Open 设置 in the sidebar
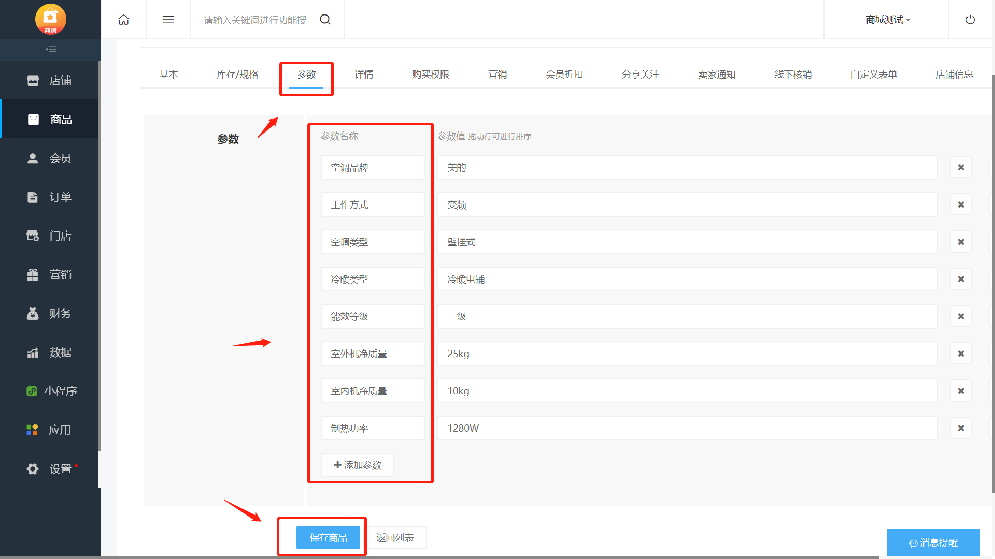995x559 pixels. pyautogui.click(x=49, y=469)
